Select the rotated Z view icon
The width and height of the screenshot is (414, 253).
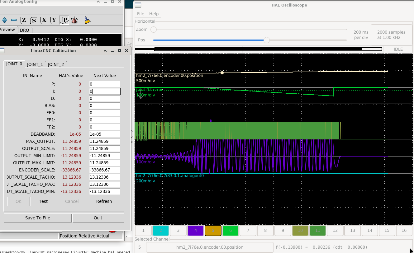(x=34, y=20)
